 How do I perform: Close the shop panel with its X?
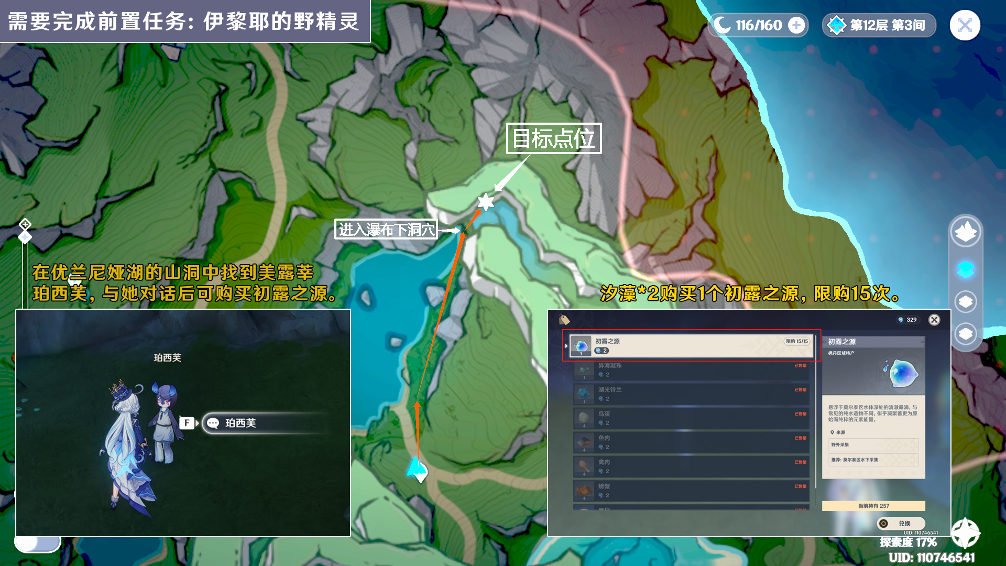934,320
